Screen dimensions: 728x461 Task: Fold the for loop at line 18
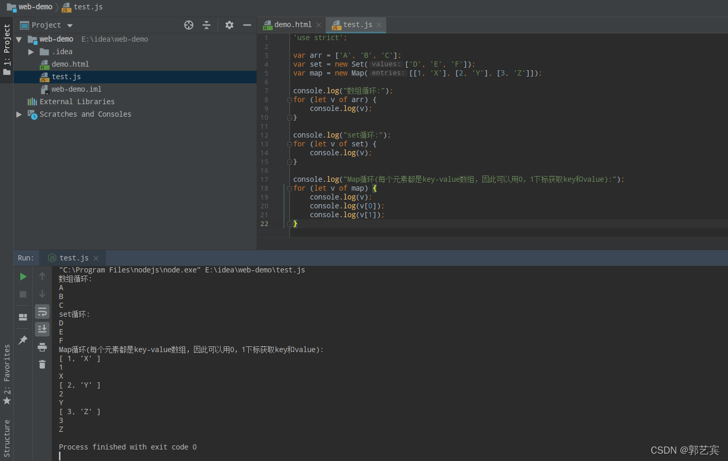tap(289, 189)
